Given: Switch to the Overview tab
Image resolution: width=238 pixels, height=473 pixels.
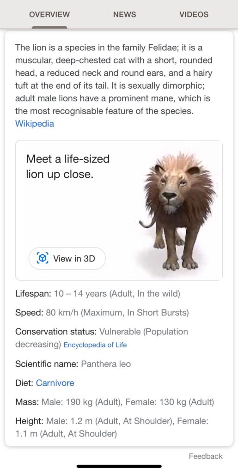Looking at the screenshot, I should pyautogui.click(x=49, y=14).
